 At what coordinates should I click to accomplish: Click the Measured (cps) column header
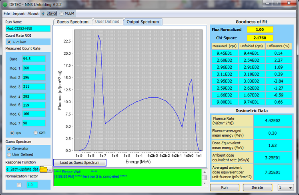click(225, 46)
